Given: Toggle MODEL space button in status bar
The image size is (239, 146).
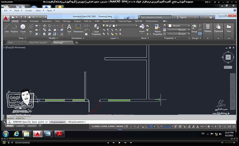Looking at the screenshot, I should [120, 126].
